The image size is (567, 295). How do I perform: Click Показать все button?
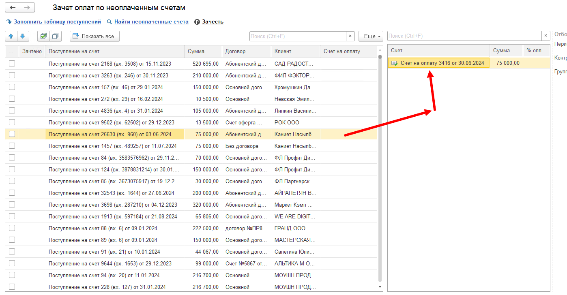(94, 36)
